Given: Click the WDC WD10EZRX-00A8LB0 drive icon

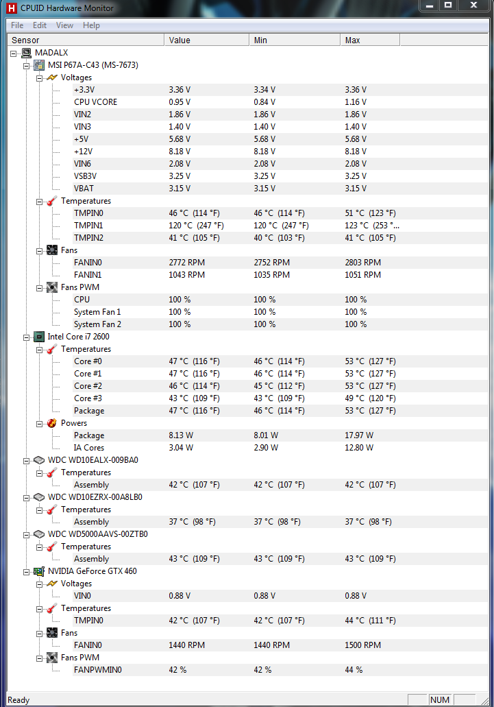Looking at the screenshot, I should (x=39, y=497).
